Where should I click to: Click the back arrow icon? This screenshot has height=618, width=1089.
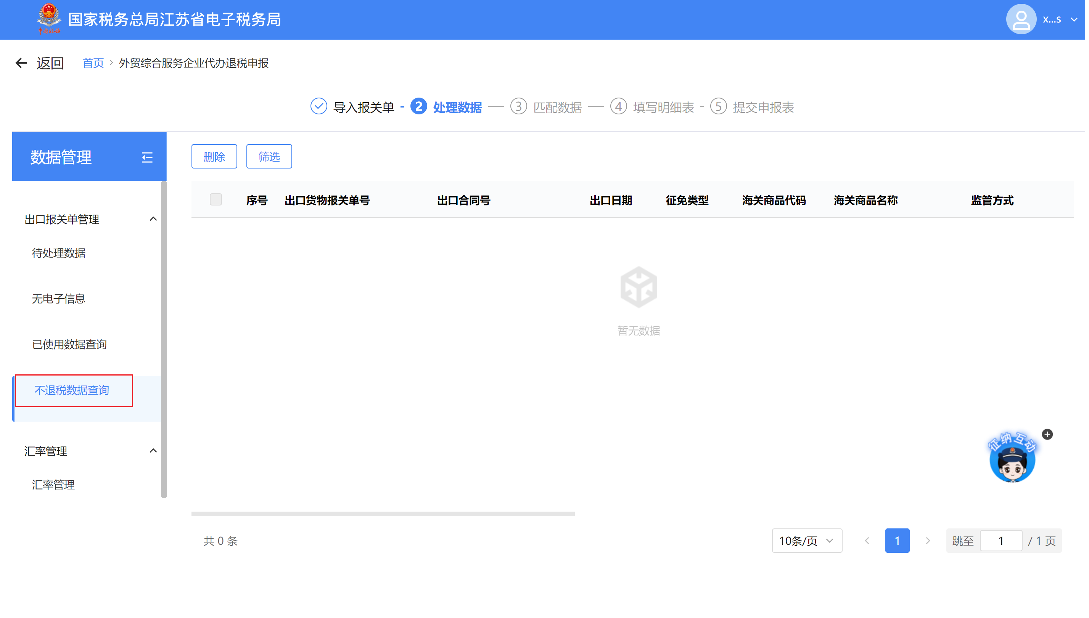point(21,63)
